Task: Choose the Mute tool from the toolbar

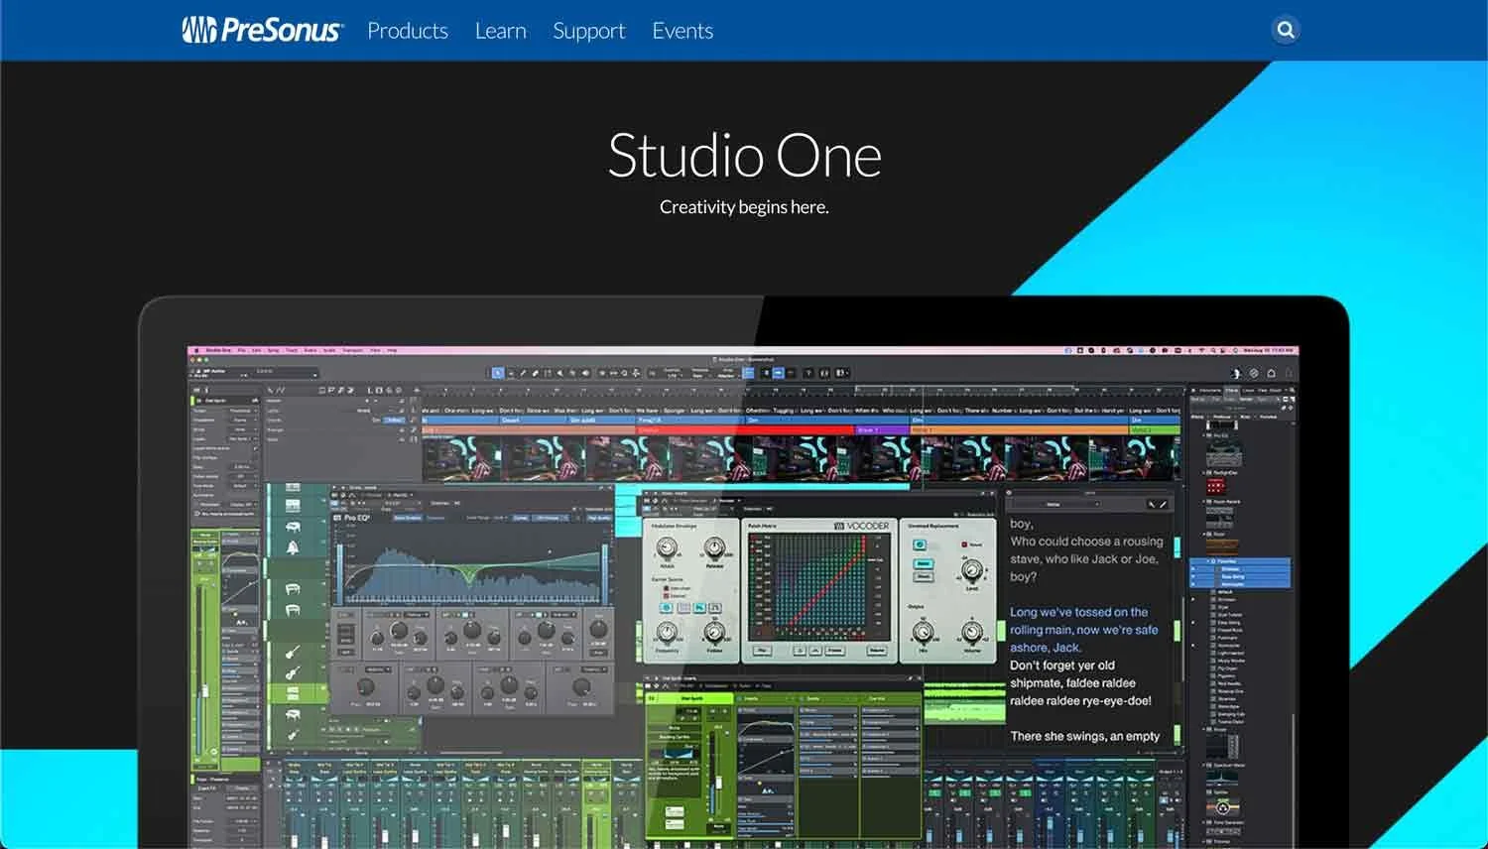Action: click(x=558, y=373)
